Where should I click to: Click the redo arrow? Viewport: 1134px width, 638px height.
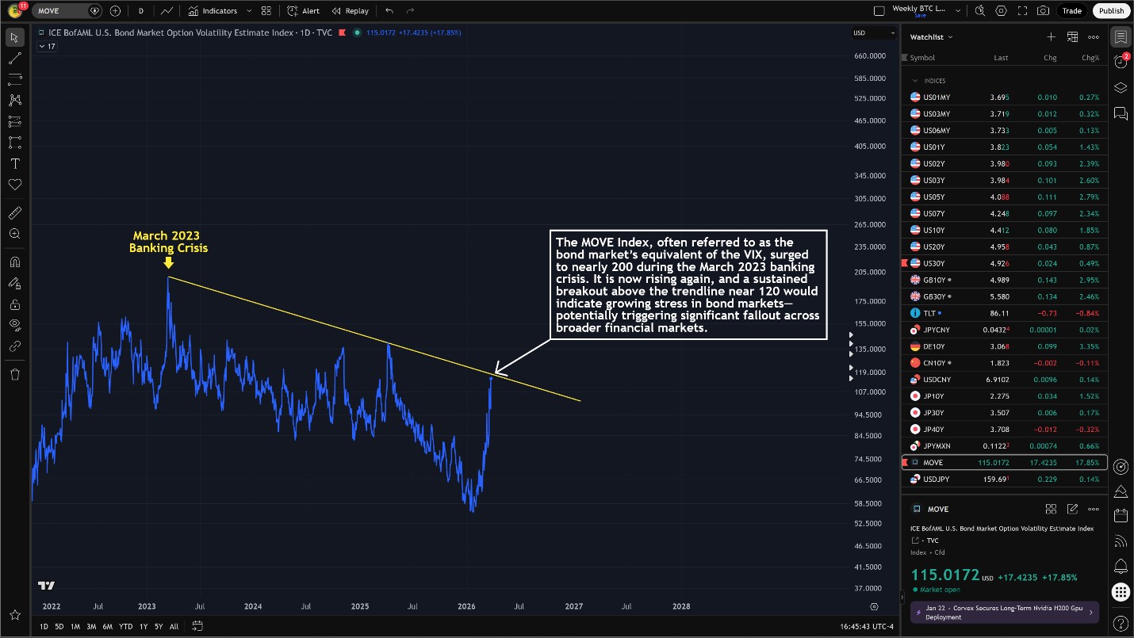[x=410, y=11]
